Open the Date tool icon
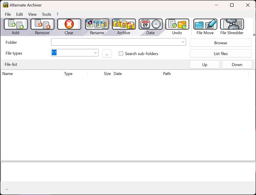 tap(151, 24)
